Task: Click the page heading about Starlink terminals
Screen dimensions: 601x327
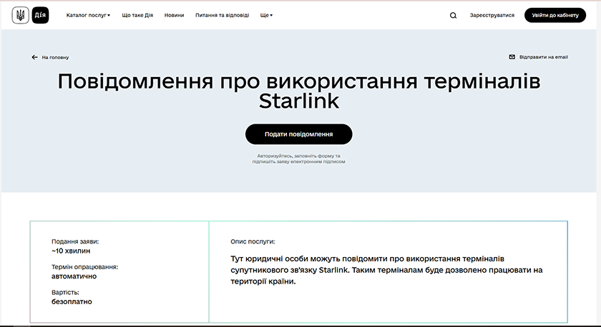Action: [x=299, y=91]
